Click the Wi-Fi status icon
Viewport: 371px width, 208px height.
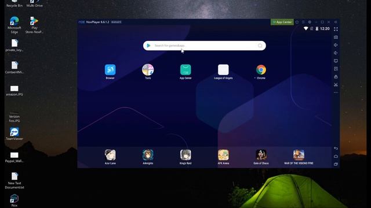tap(306, 28)
